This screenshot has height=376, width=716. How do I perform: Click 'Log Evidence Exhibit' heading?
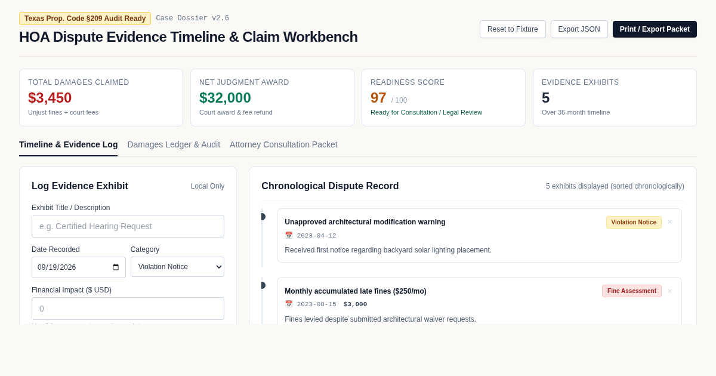click(x=80, y=186)
